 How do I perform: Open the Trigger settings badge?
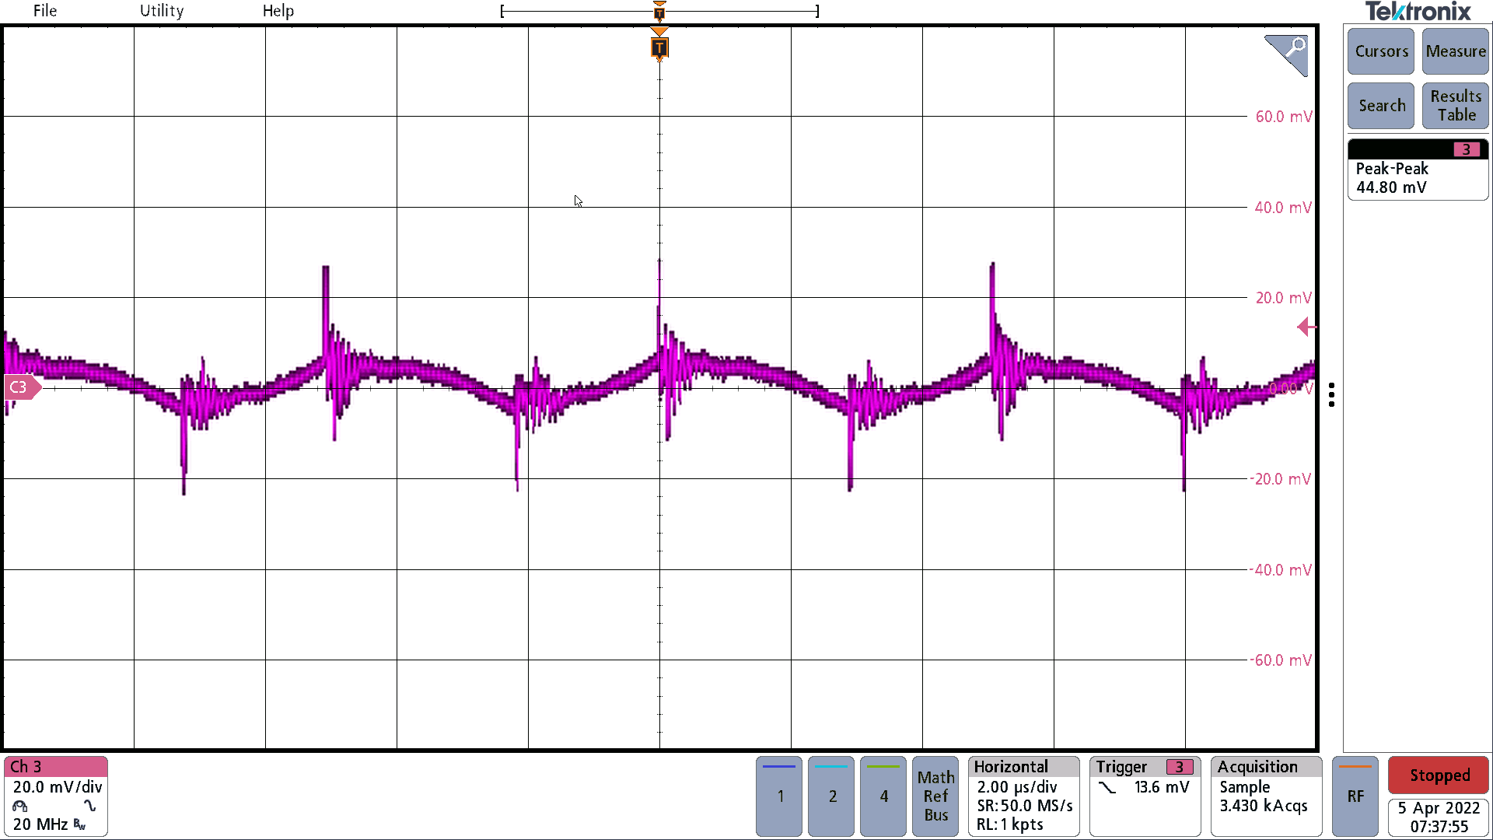tap(1145, 796)
